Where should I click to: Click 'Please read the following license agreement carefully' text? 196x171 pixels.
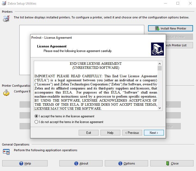78,51
